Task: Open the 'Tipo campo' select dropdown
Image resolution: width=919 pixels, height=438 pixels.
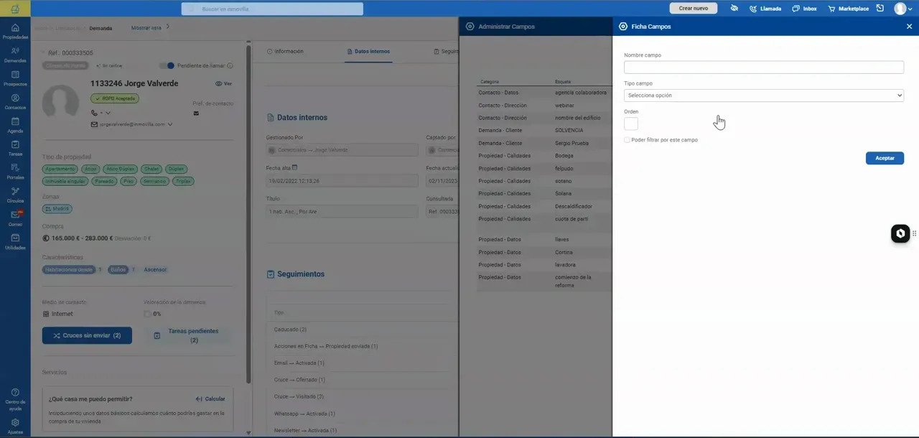Action: click(x=764, y=95)
